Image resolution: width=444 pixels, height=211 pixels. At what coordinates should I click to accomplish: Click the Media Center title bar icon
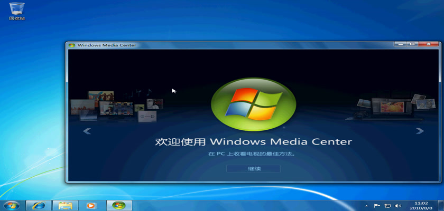[72, 45]
